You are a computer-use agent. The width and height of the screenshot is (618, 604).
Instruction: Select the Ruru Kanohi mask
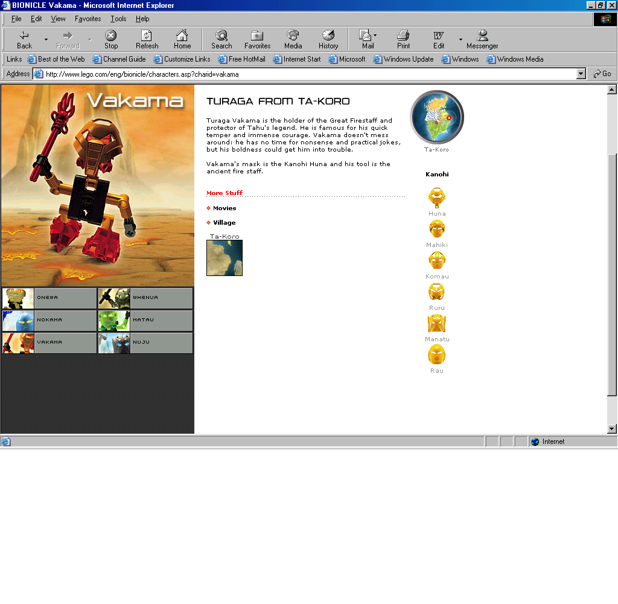437,292
